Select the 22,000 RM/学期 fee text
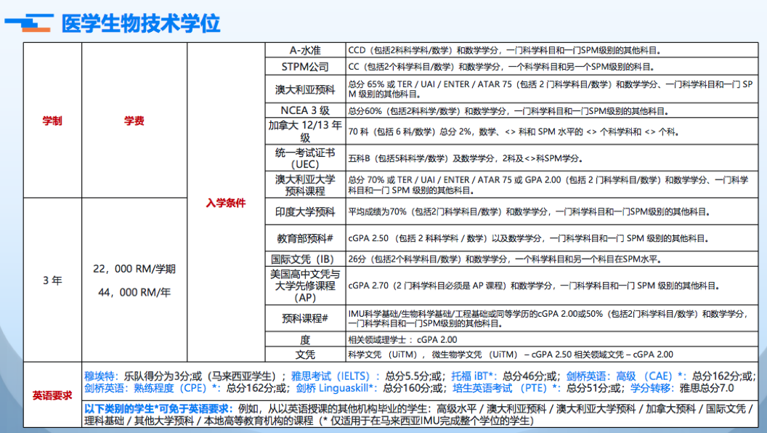This screenshot has height=433, width=767. pos(134,269)
